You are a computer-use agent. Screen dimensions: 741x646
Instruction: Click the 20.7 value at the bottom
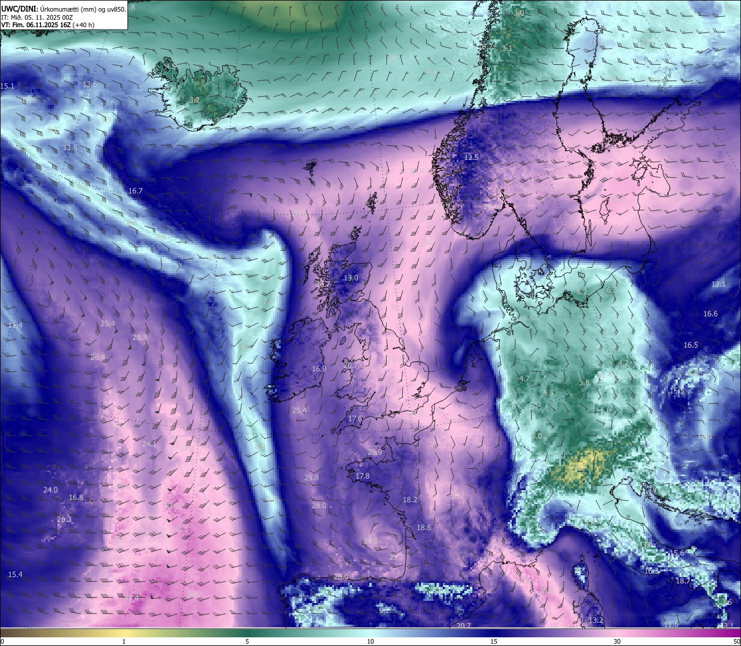tap(464, 625)
